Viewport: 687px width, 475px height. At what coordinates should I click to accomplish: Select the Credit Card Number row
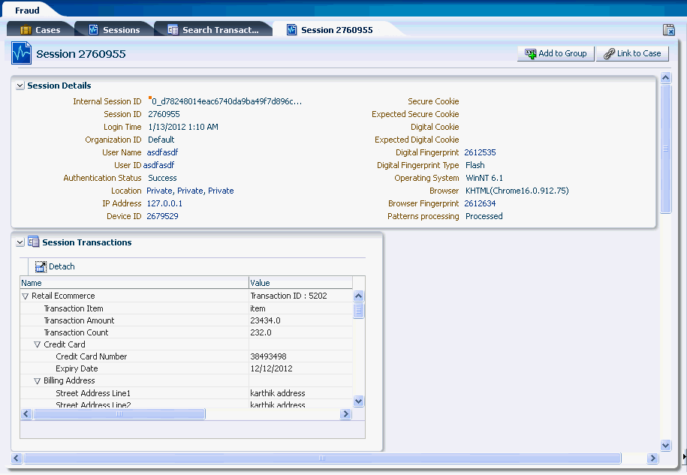coord(186,356)
